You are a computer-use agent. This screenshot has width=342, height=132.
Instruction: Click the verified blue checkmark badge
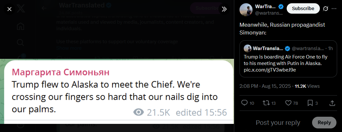pos(281,7)
